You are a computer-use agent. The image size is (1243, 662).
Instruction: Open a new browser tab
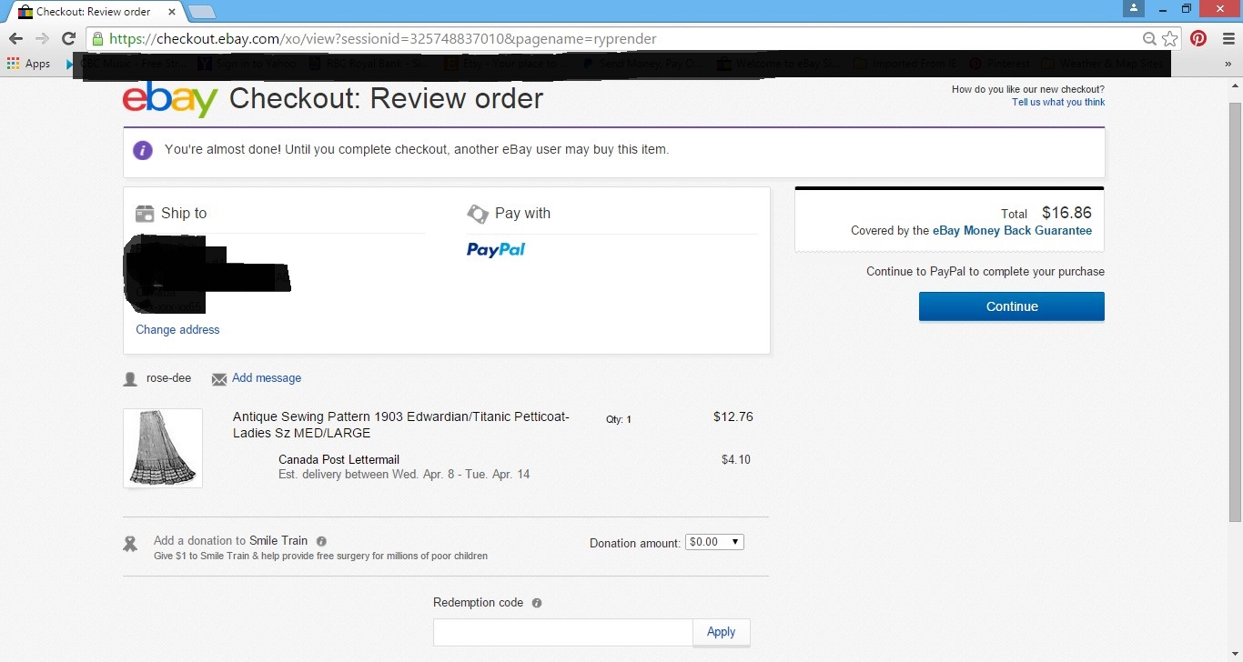click(201, 12)
